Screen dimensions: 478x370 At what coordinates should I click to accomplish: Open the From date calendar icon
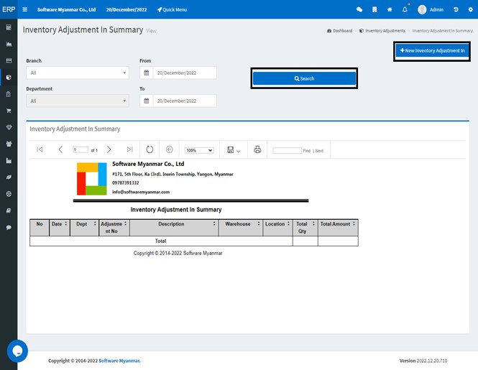click(147, 73)
